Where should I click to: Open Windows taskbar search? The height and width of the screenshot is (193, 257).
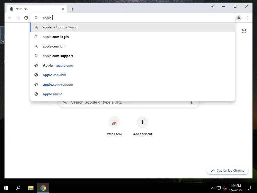18,188
